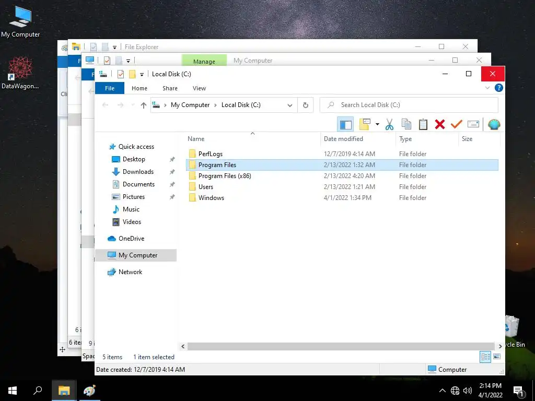Expand the ribbon with the chevron
This screenshot has height=401, width=535.
(487, 88)
